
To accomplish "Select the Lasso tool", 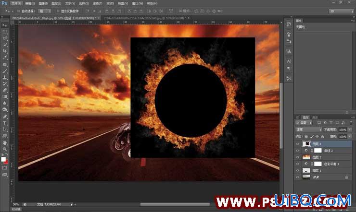I will [4, 38].
